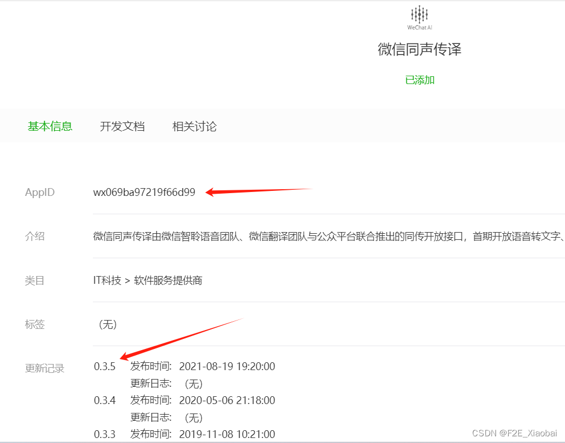Click version number 0.3.5
Screen dimensions: 565x443
pyautogui.click(x=105, y=367)
